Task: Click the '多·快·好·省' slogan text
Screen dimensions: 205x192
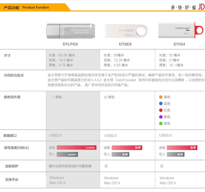Action: click(183, 7)
